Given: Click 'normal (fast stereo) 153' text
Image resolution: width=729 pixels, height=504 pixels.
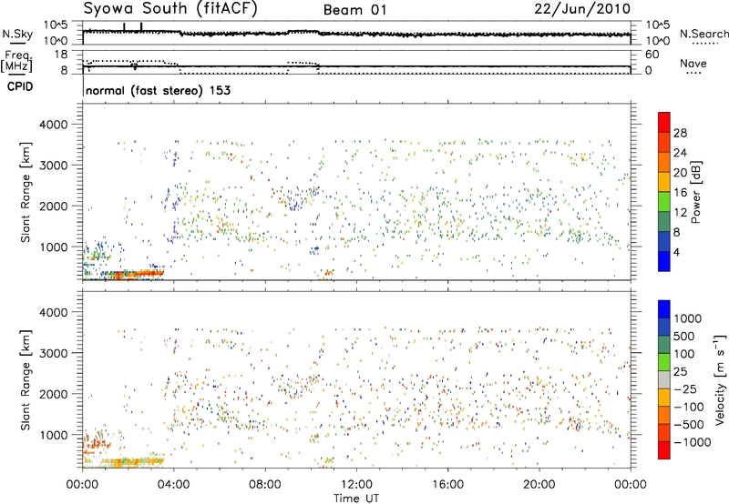Looking at the screenshot, I should (x=158, y=91).
